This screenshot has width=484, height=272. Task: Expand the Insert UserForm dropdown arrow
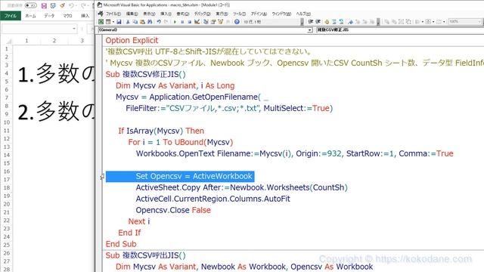tap(113, 22)
